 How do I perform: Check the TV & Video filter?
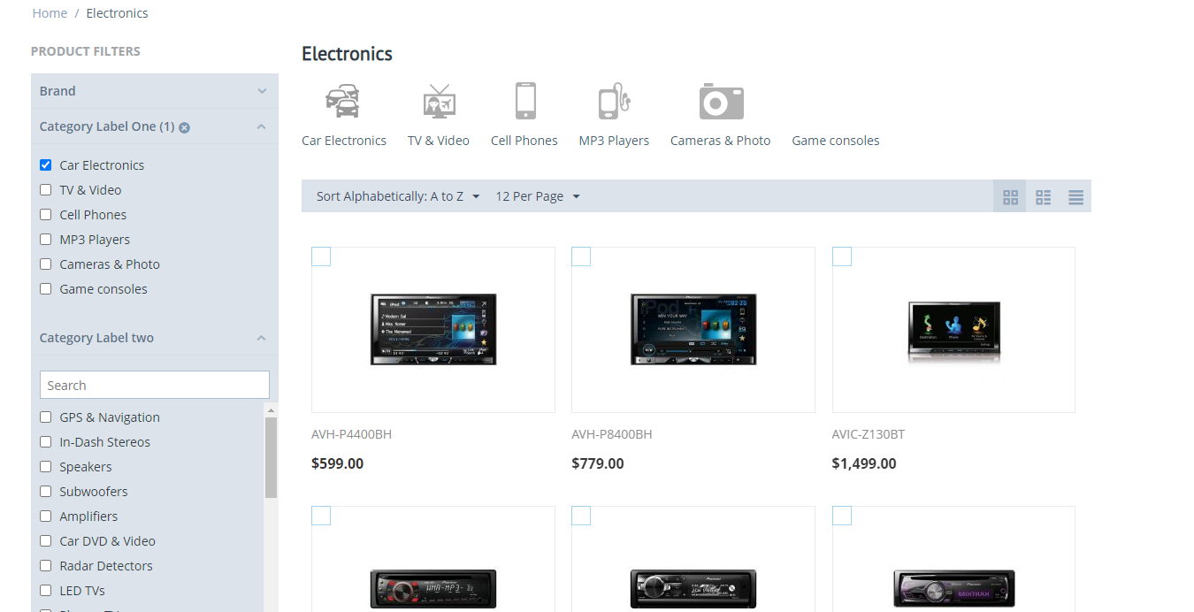tap(46, 189)
